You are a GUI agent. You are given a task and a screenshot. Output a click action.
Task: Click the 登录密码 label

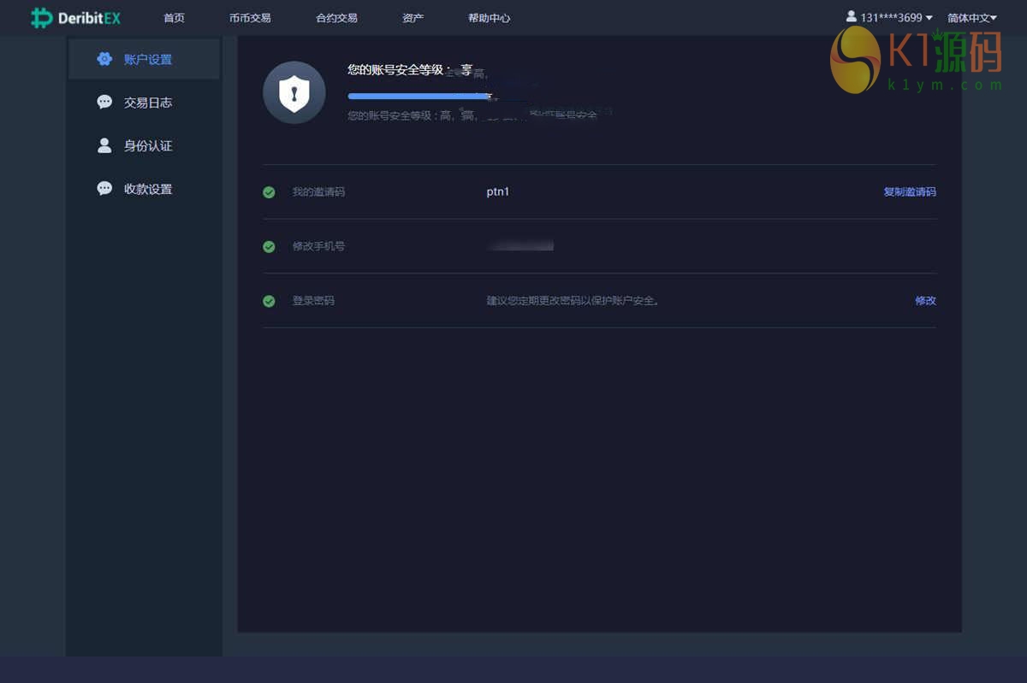[313, 301]
